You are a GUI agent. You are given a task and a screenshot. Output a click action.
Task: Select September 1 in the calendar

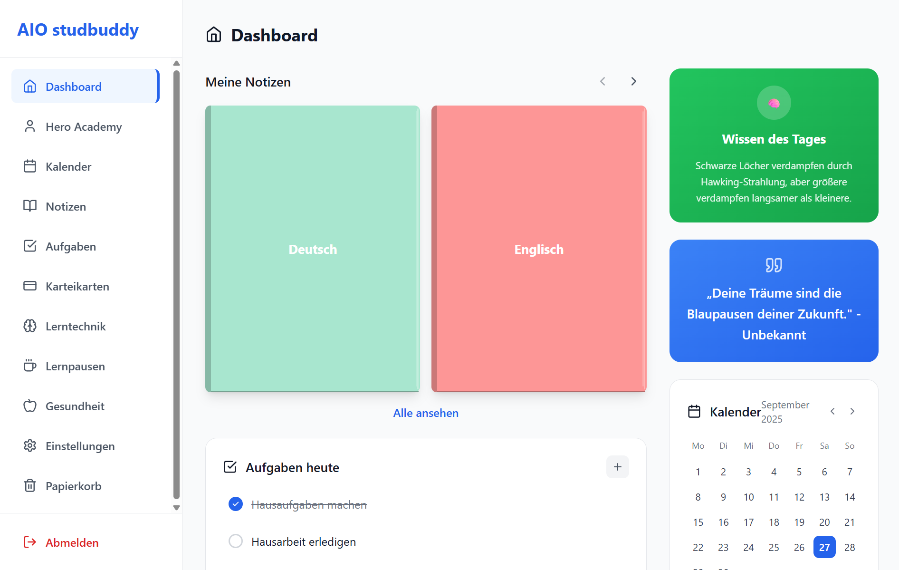(x=698, y=472)
